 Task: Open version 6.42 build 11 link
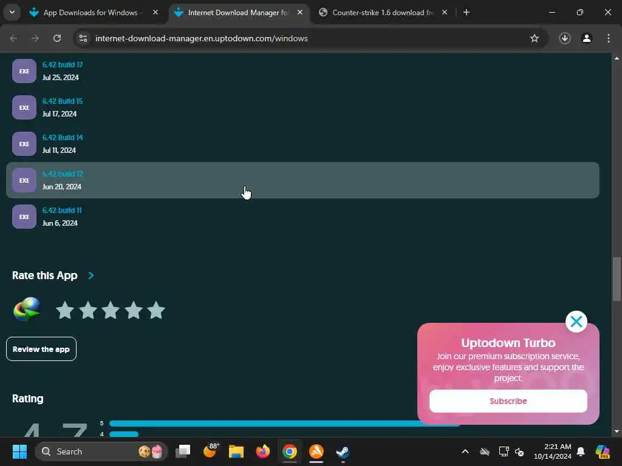coord(62,211)
